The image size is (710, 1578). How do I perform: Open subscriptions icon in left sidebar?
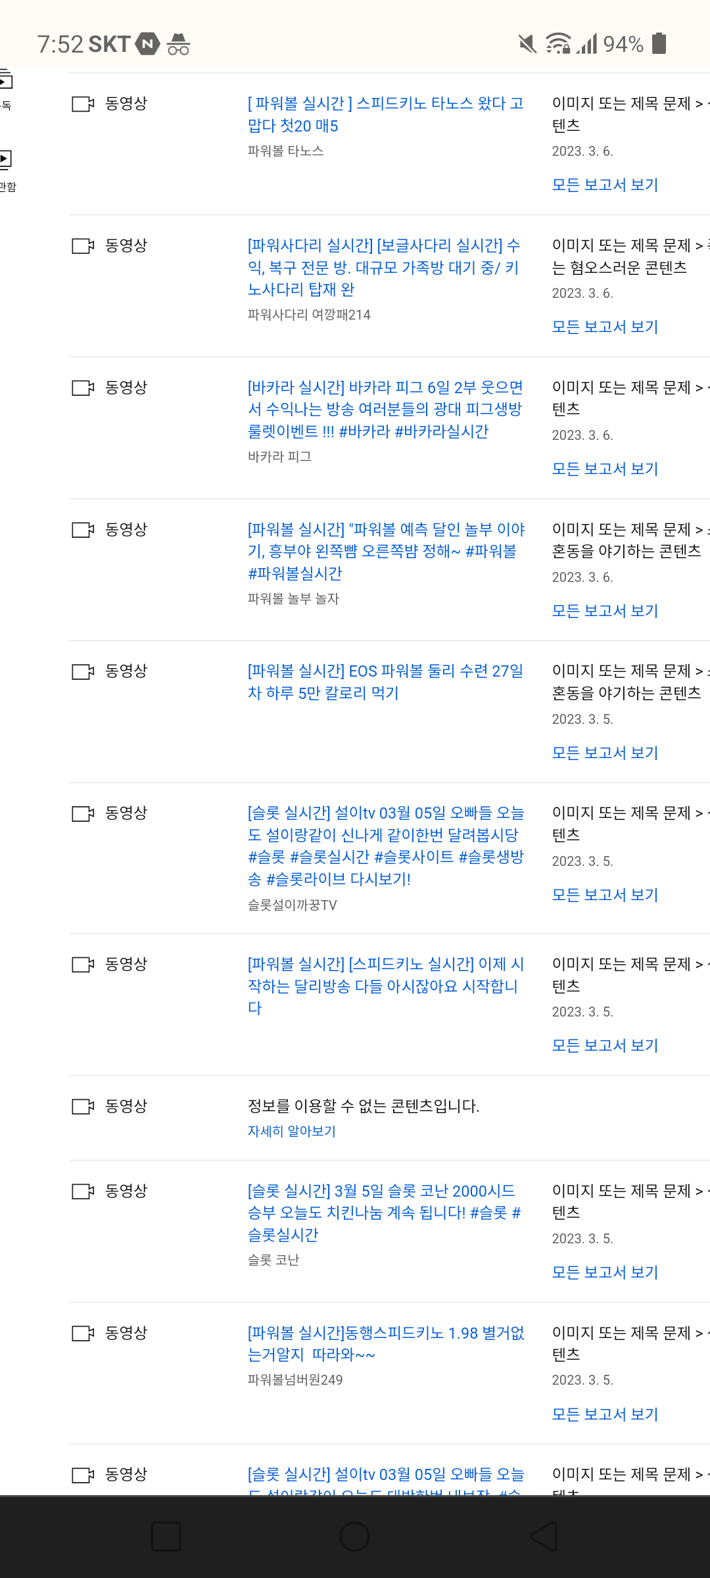coord(5,80)
